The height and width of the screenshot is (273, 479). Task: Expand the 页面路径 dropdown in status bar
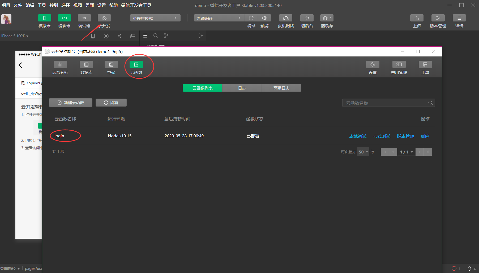[10, 268]
